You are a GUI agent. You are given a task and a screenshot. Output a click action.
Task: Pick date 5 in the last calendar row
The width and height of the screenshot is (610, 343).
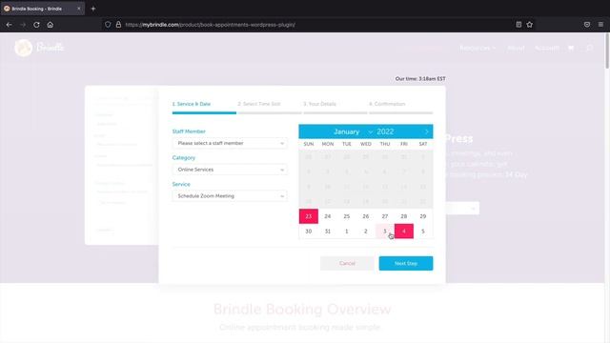click(423, 231)
